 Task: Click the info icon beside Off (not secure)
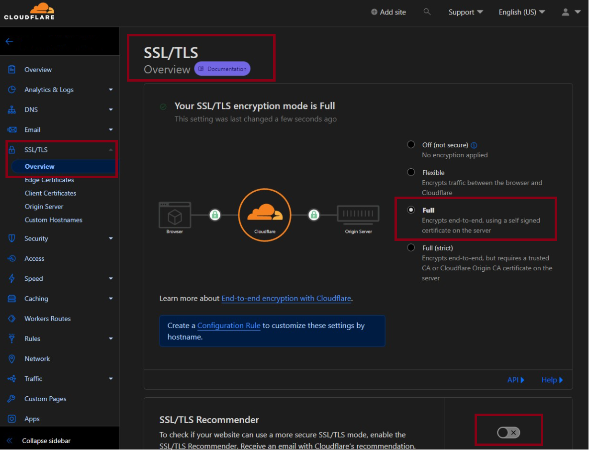(474, 145)
